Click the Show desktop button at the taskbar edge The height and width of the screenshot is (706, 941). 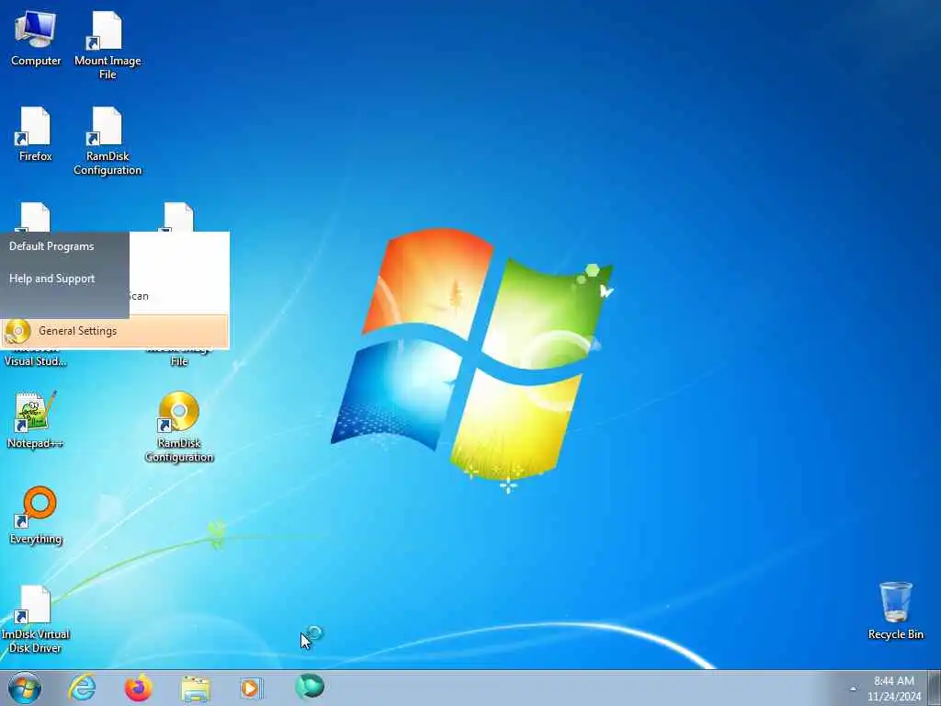click(935, 688)
